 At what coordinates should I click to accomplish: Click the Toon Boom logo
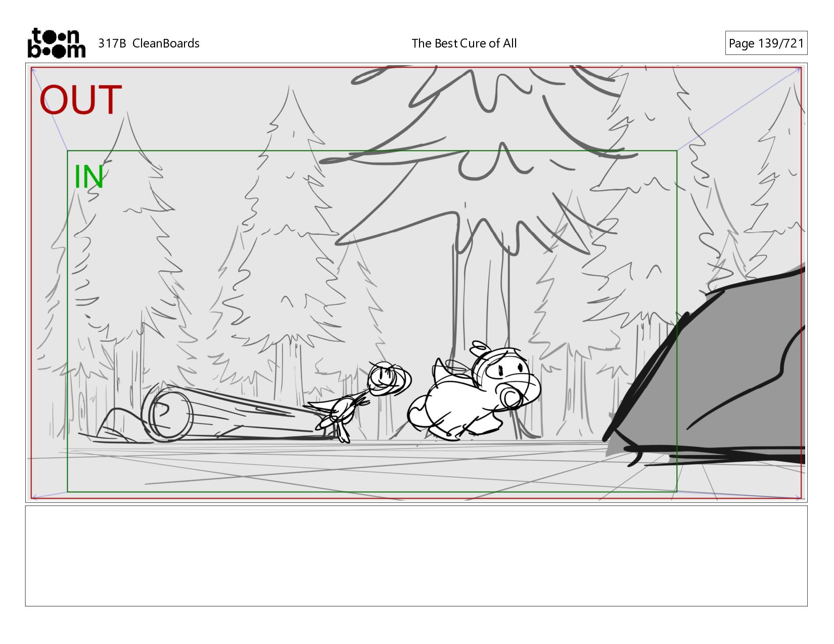(x=56, y=43)
